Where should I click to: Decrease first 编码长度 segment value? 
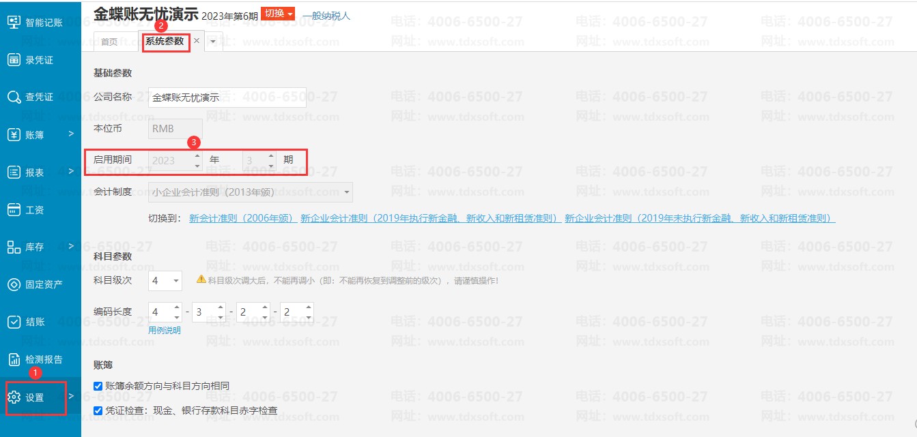coord(177,317)
